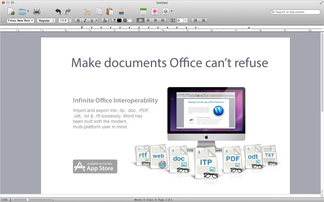
Task: Click the App Store badge in document
Action: [x=95, y=166]
